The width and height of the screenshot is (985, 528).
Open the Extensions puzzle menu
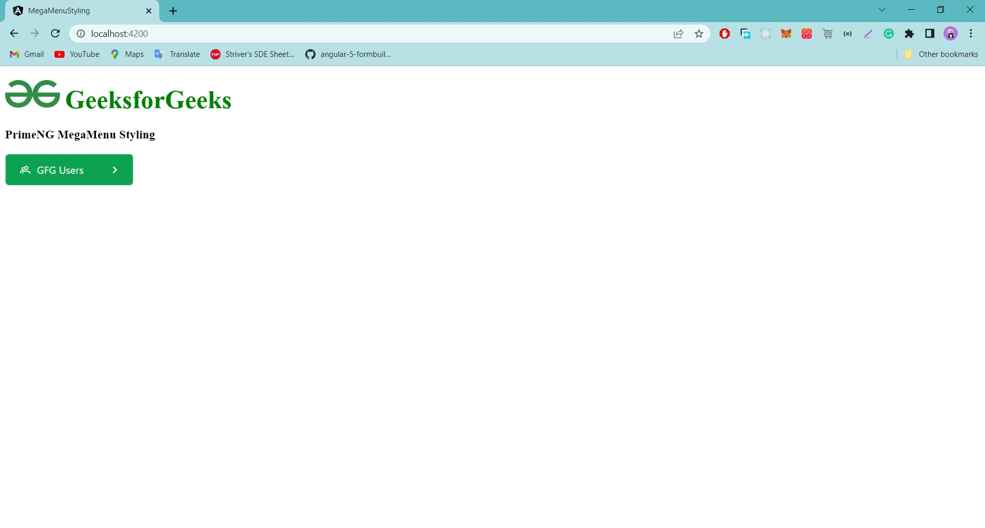[910, 34]
